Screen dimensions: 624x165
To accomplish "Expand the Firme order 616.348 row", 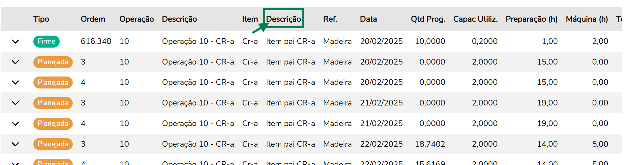I will point(15,42).
